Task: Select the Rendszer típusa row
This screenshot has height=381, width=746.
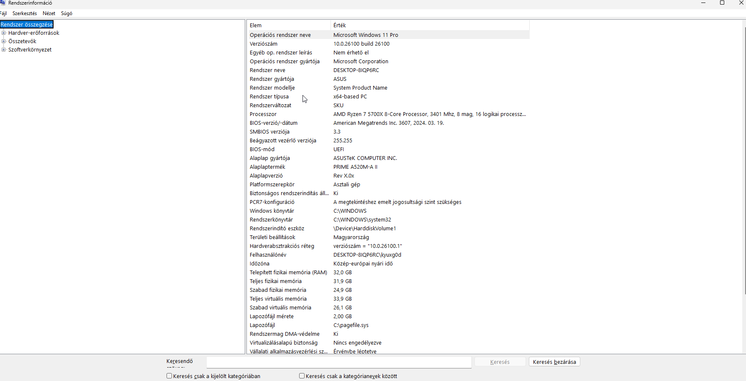Action: click(x=388, y=97)
